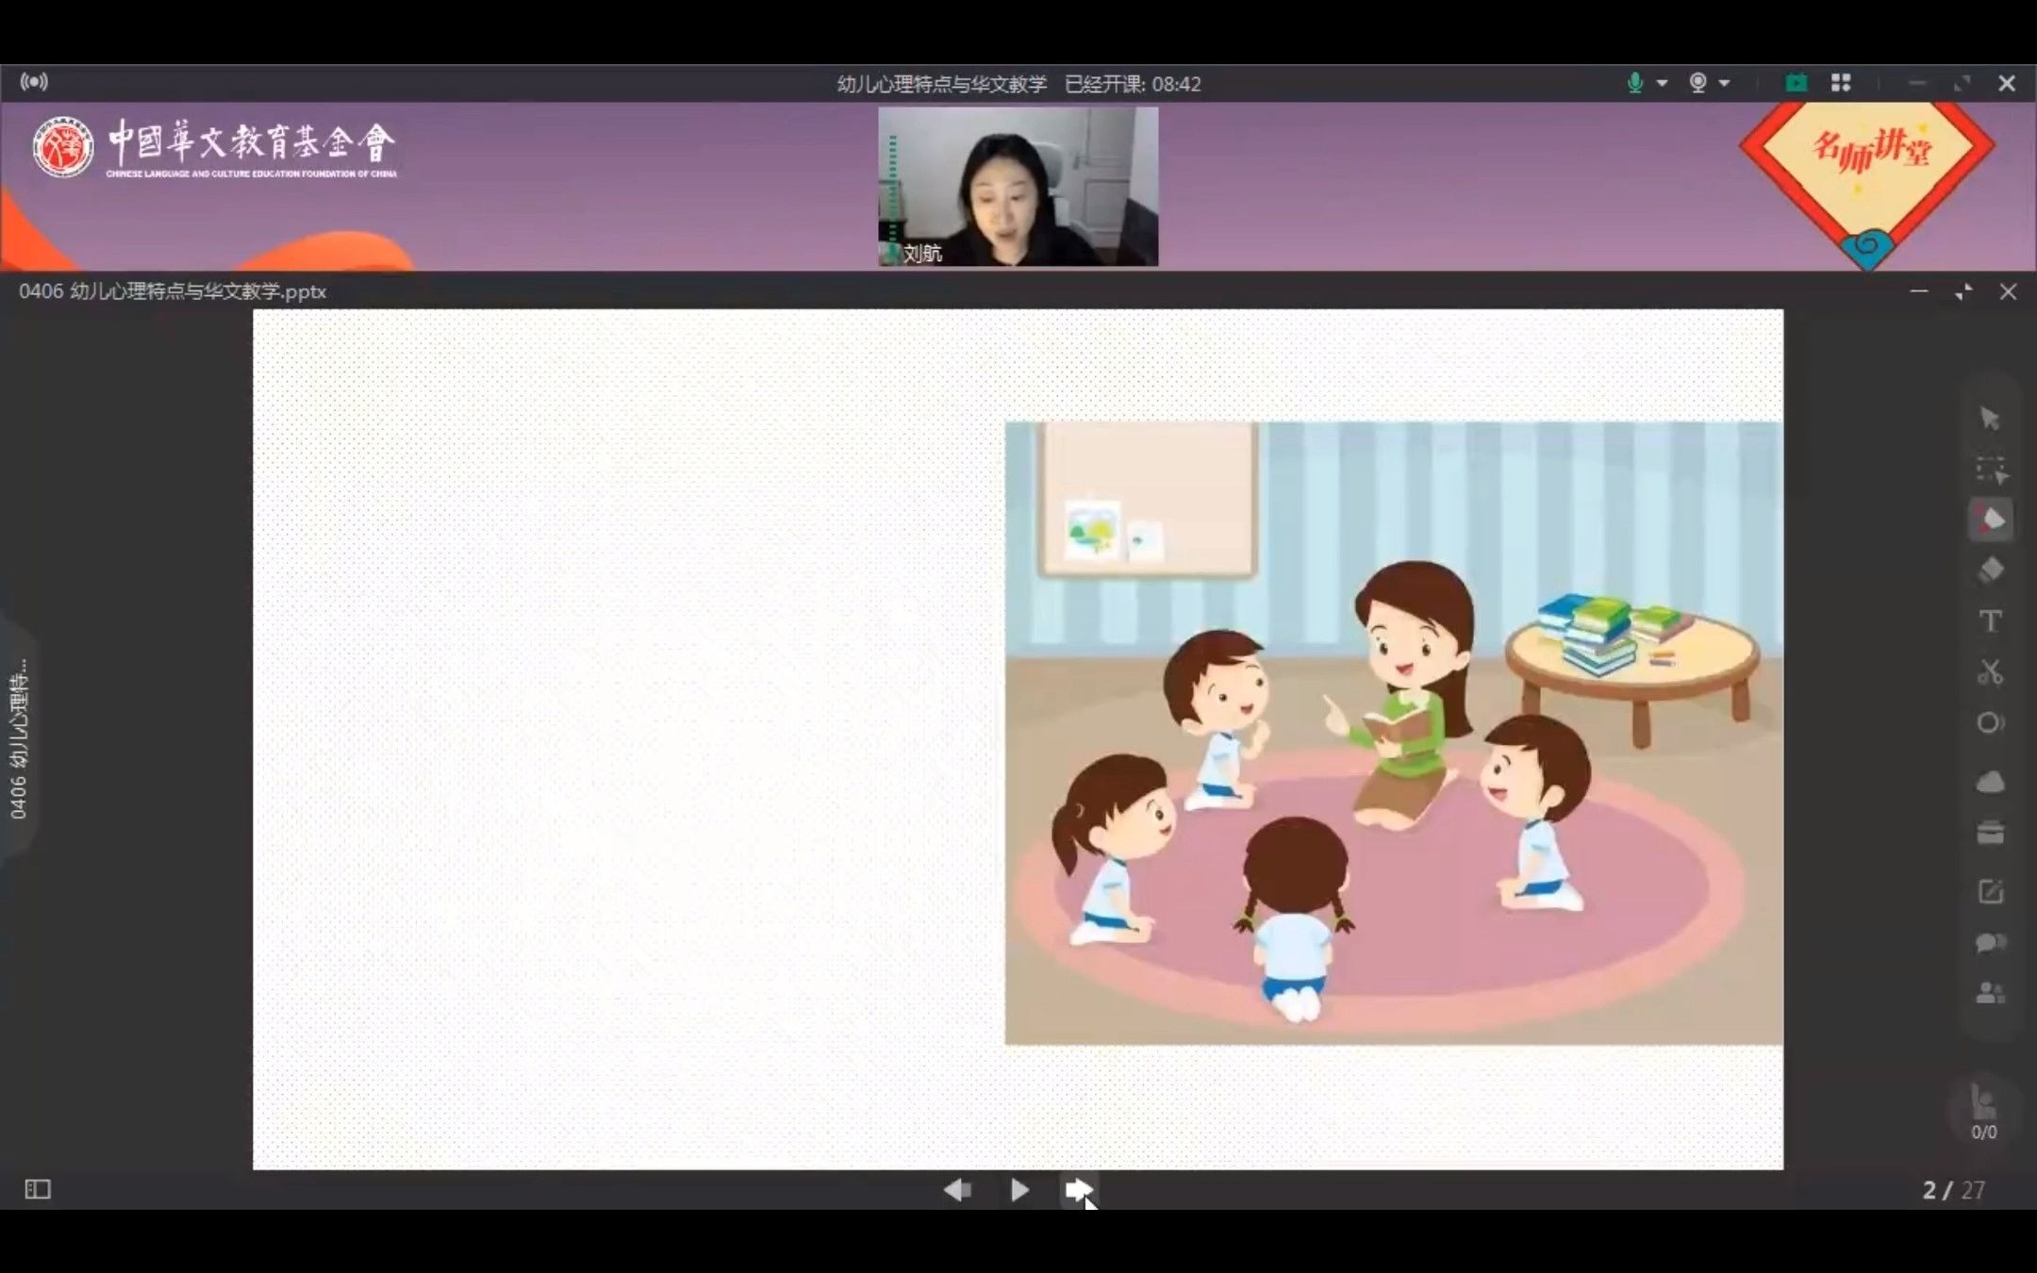Open the webcam options dropdown arrow

click(1725, 83)
